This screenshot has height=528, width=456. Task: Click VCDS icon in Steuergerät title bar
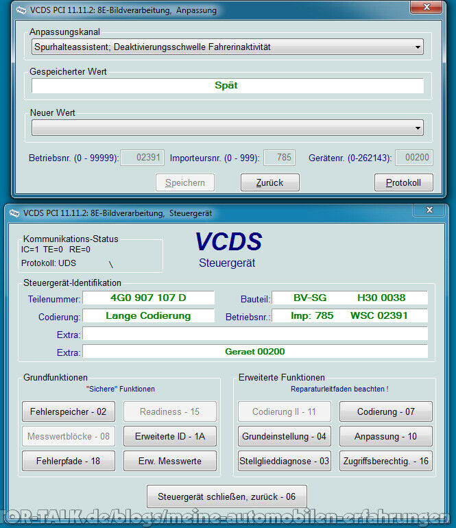click(14, 213)
